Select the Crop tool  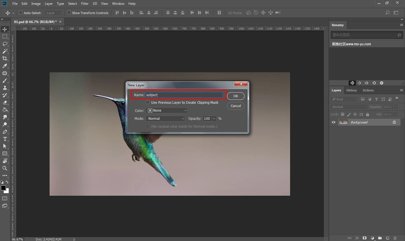pyautogui.click(x=5, y=58)
